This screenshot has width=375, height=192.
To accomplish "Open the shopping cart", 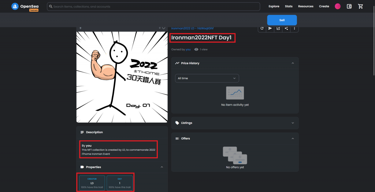I will pyautogui.click(x=360, y=7).
